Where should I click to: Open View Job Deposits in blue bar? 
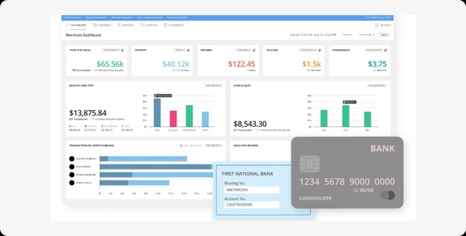pos(177,18)
